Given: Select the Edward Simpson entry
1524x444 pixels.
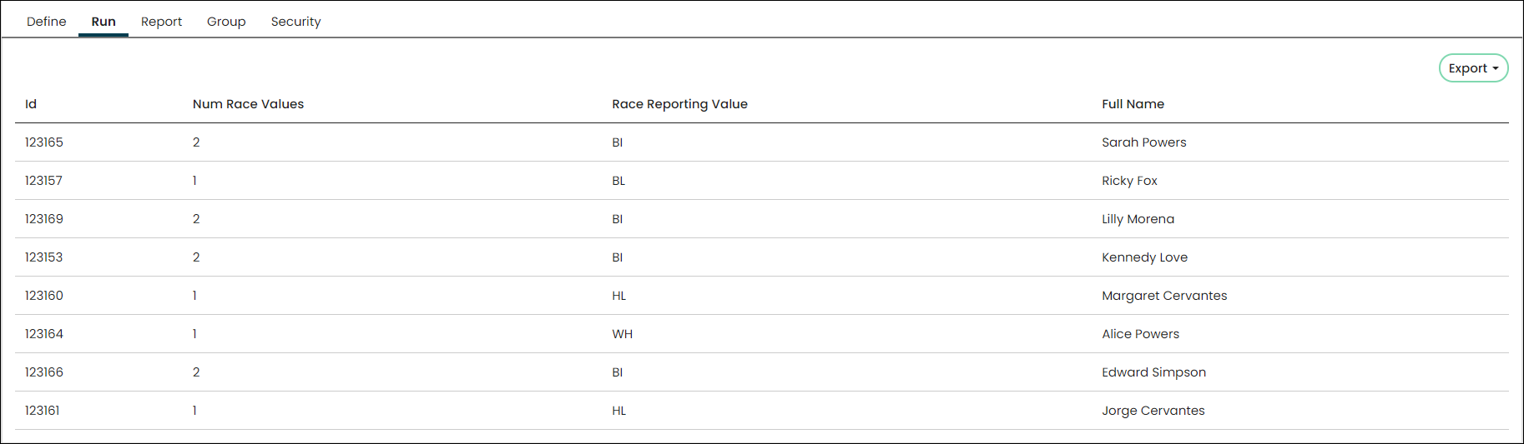Looking at the screenshot, I should (x=1153, y=372).
